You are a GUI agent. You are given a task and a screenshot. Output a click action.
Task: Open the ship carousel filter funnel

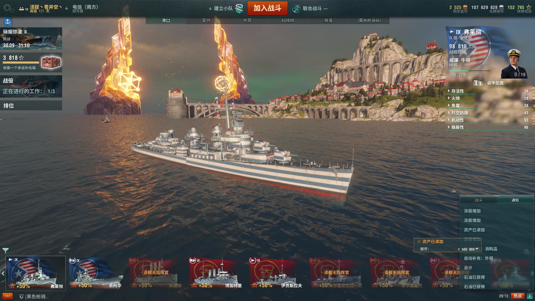tap(5, 250)
